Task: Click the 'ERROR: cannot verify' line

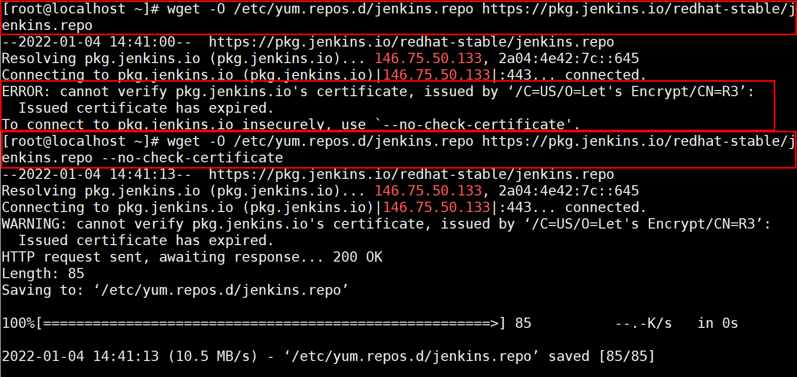Action: (x=378, y=92)
